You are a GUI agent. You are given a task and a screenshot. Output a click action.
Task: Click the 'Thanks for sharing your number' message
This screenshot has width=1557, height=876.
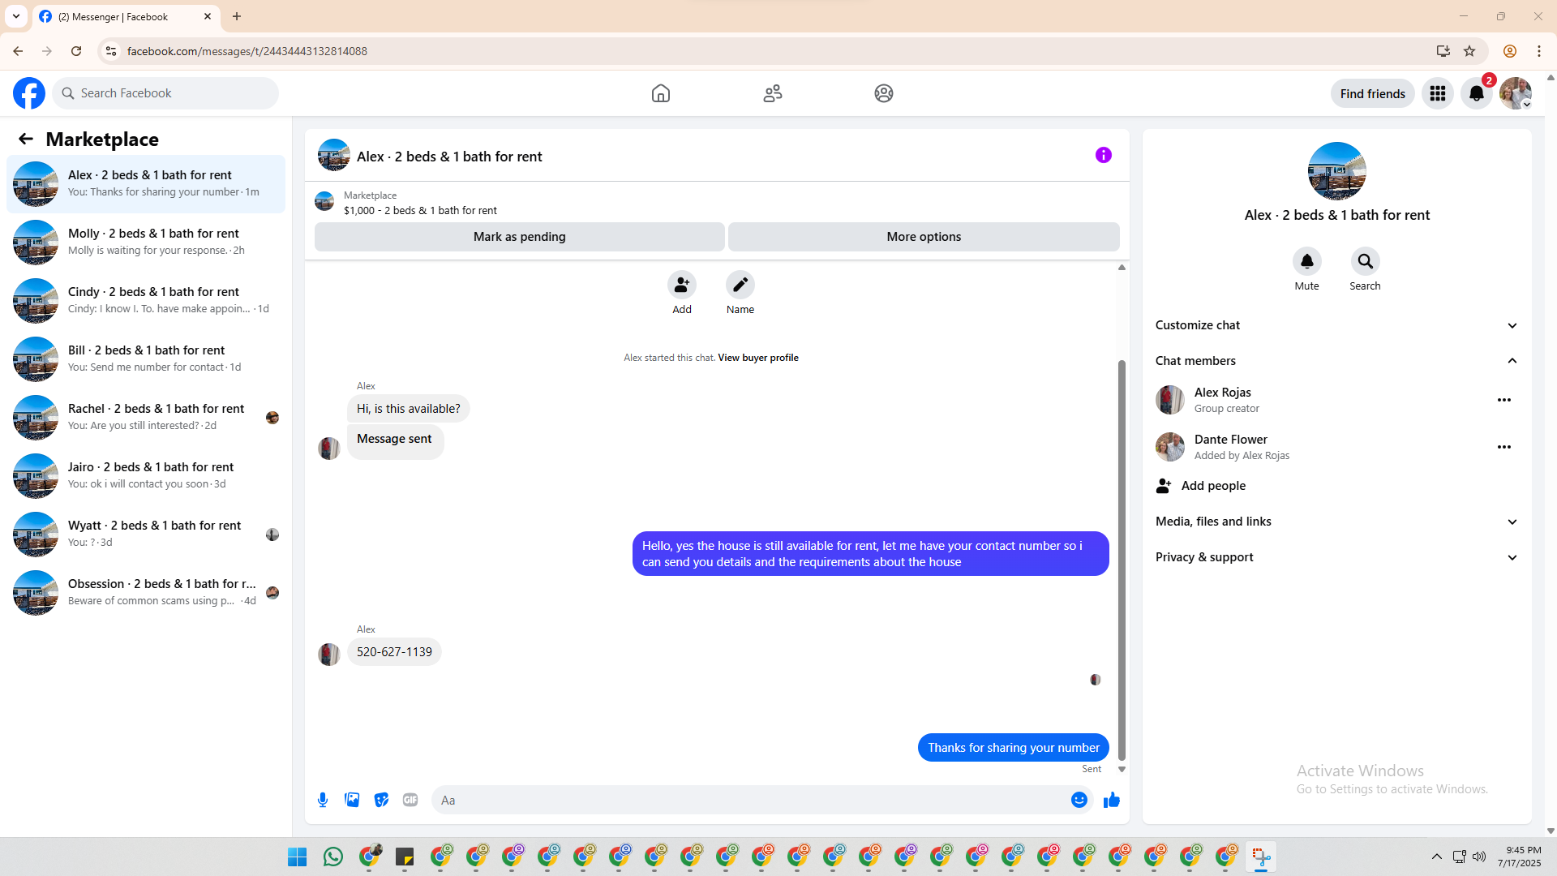[x=1013, y=748]
